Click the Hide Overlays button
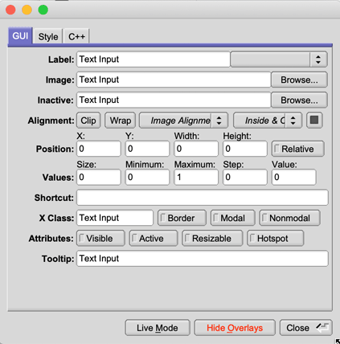340x344 pixels. pos(235,328)
